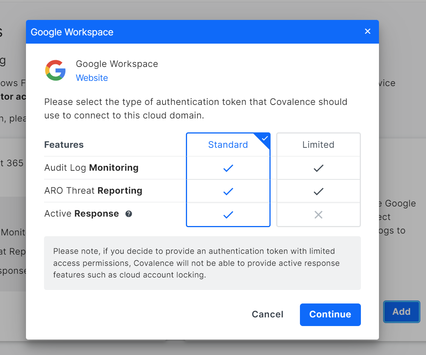Click the Google Workspace dialog title
Viewport: 426px width, 355px height.
coord(72,32)
